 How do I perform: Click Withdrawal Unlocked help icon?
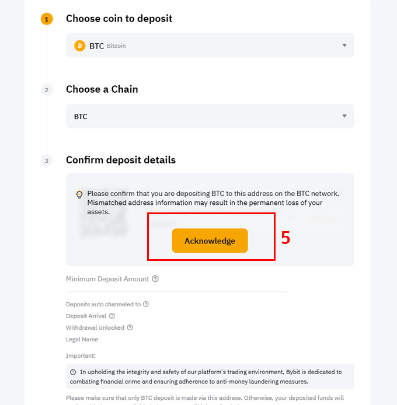click(x=130, y=327)
